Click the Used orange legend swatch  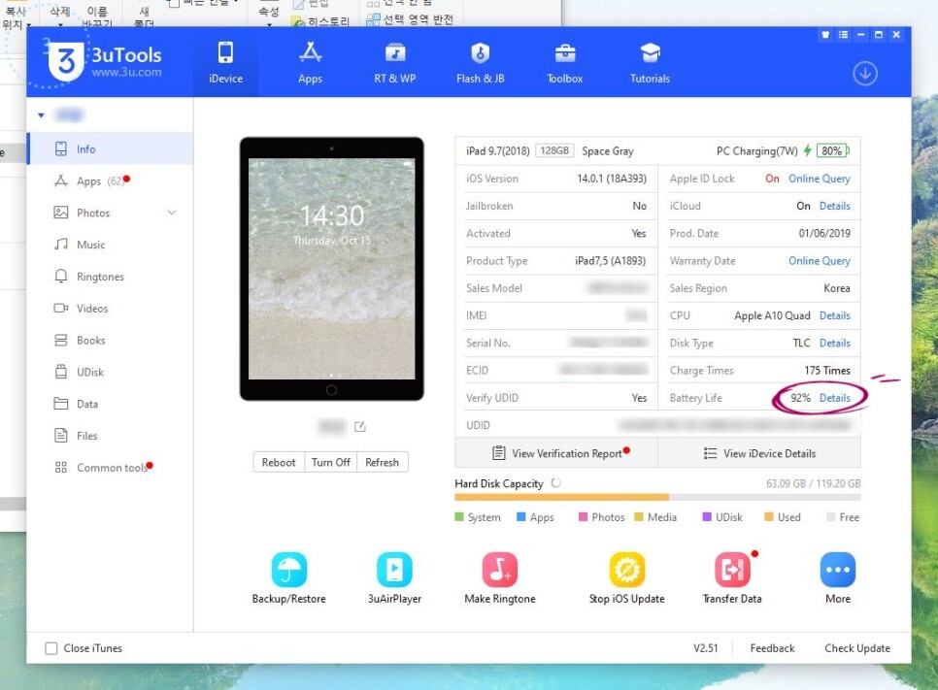[x=769, y=517]
